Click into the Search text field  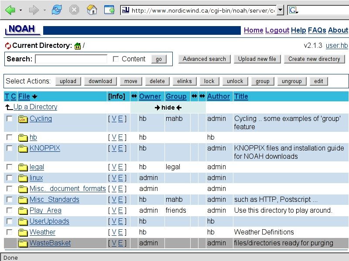pos(71,59)
